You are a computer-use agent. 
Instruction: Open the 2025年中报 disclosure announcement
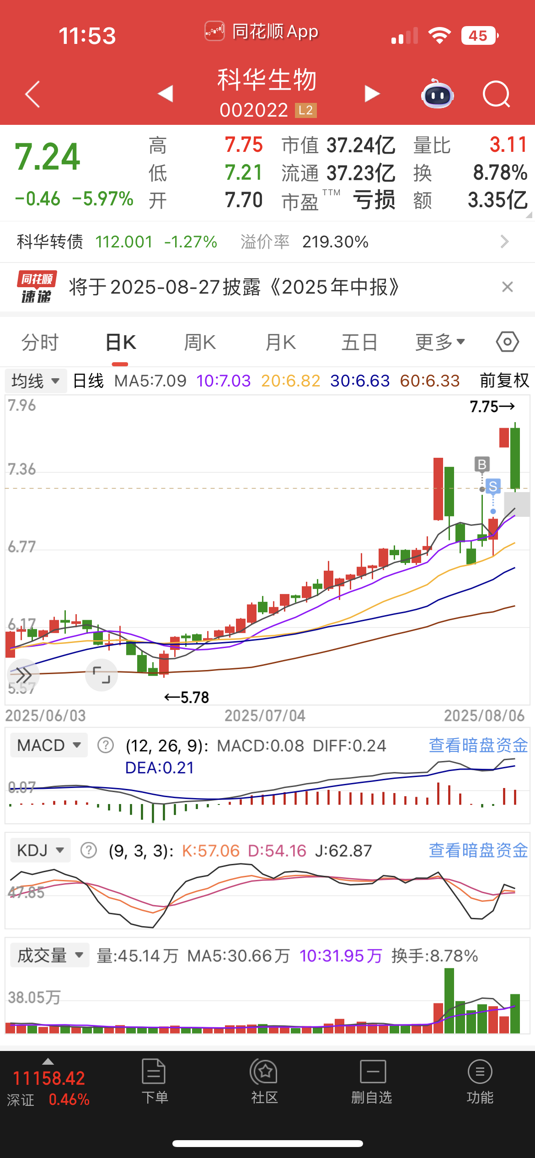click(x=234, y=287)
